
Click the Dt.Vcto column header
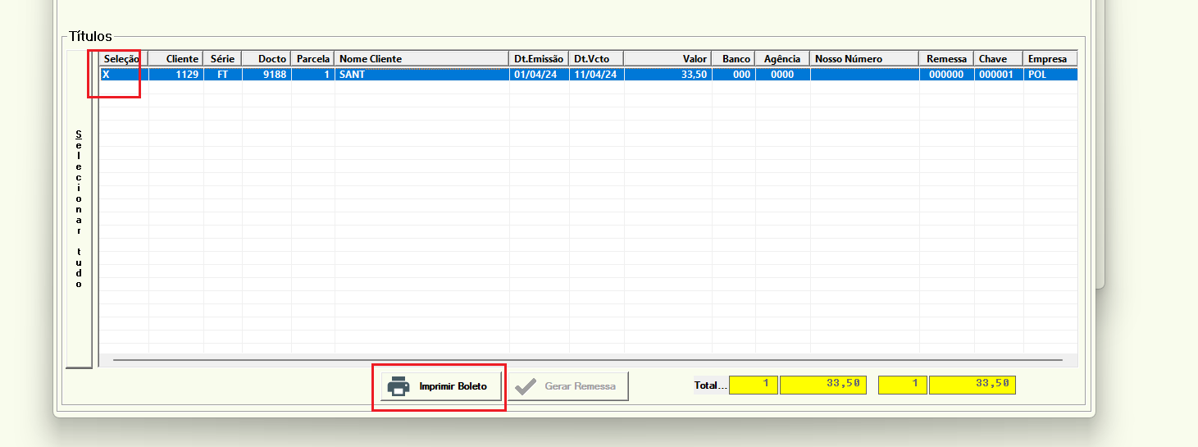(597, 59)
